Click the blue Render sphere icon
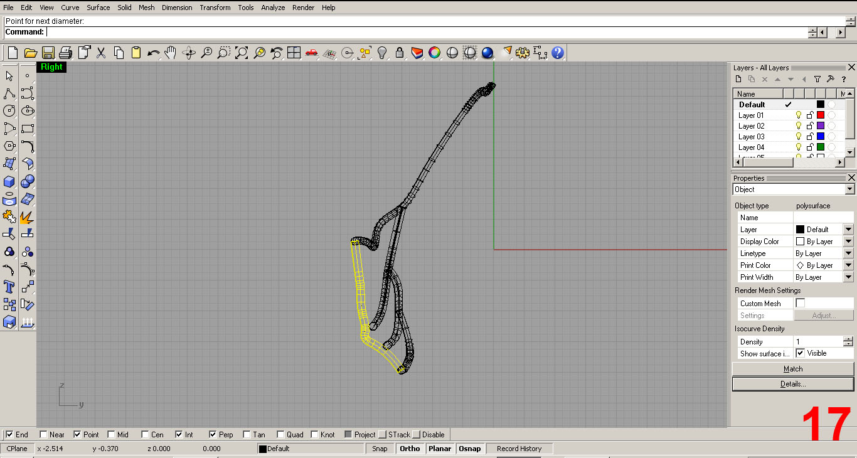 coord(487,53)
